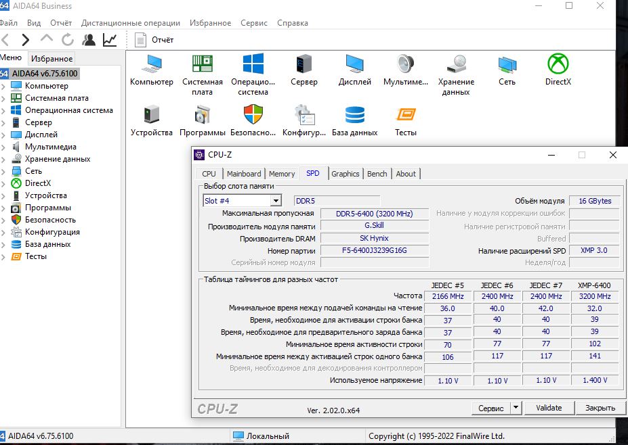Switch to the Bench tab in CPU-Z
The height and width of the screenshot is (445, 628).
(x=377, y=174)
